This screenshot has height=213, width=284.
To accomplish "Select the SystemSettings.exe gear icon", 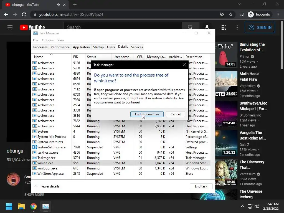I will tap(35, 147).
